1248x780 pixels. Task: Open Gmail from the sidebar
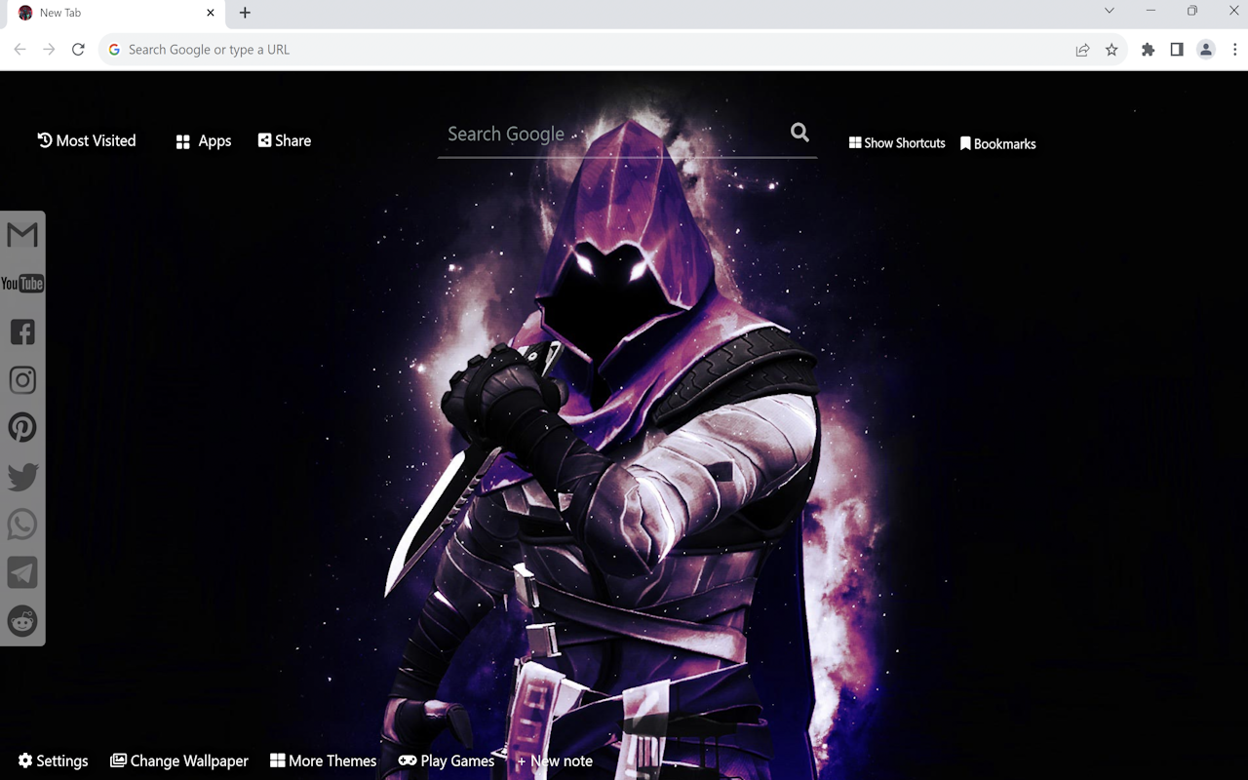coord(22,235)
